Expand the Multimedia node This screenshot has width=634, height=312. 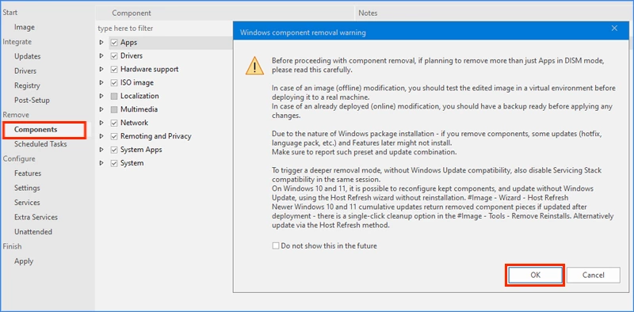(x=101, y=109)
